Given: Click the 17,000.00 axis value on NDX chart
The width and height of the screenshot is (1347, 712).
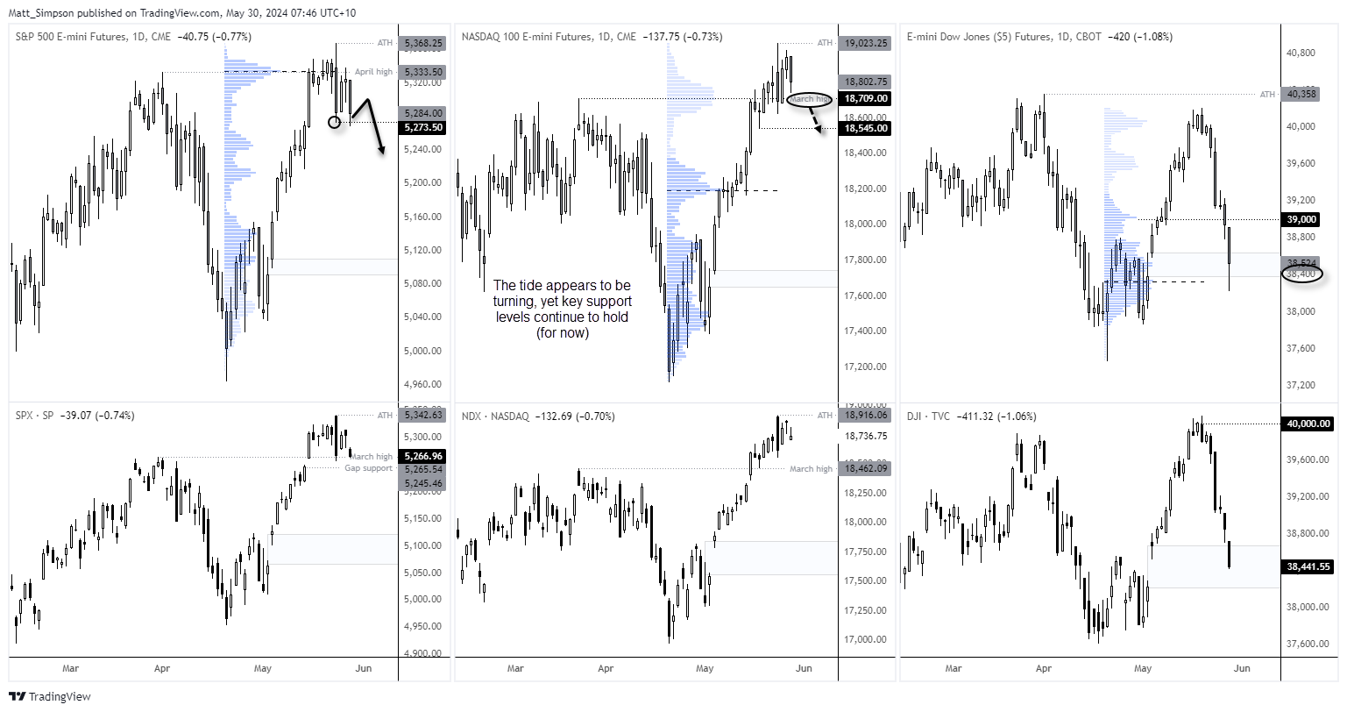Looking at the screenshot, I should (x=866, y=639).
